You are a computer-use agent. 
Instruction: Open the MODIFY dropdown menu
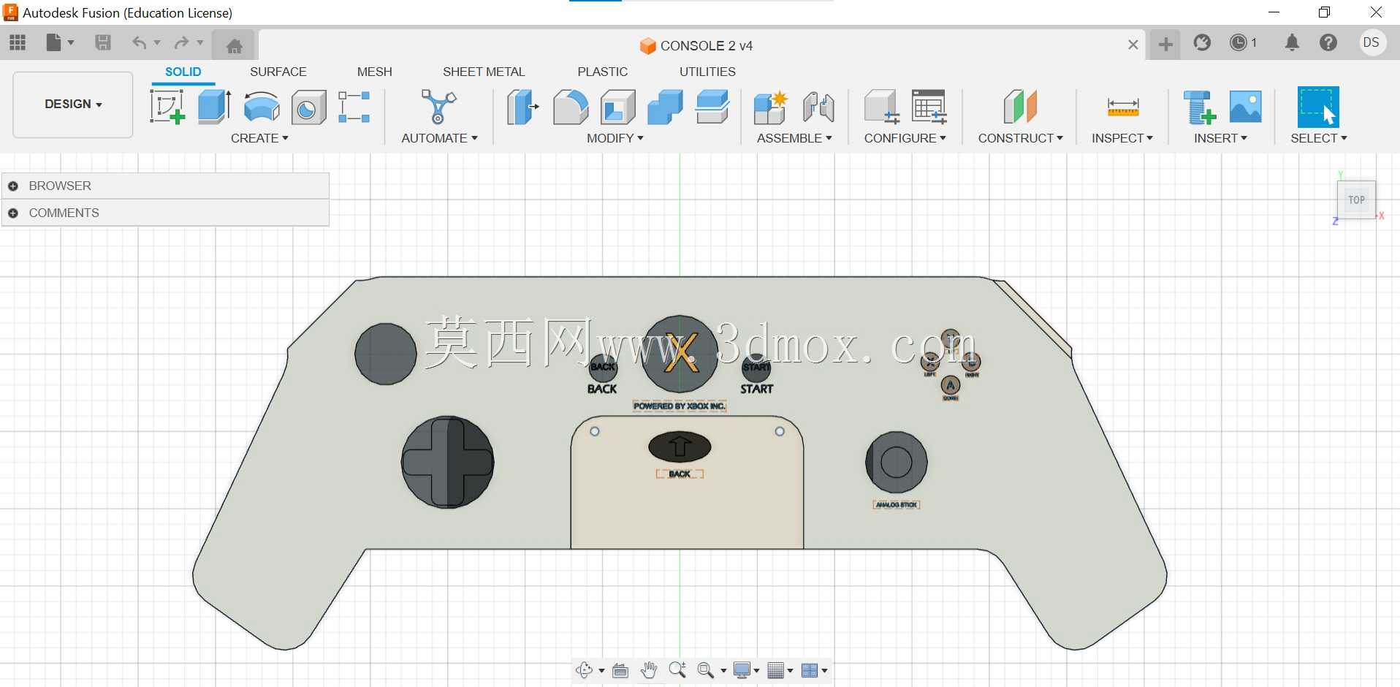[615, 138]
